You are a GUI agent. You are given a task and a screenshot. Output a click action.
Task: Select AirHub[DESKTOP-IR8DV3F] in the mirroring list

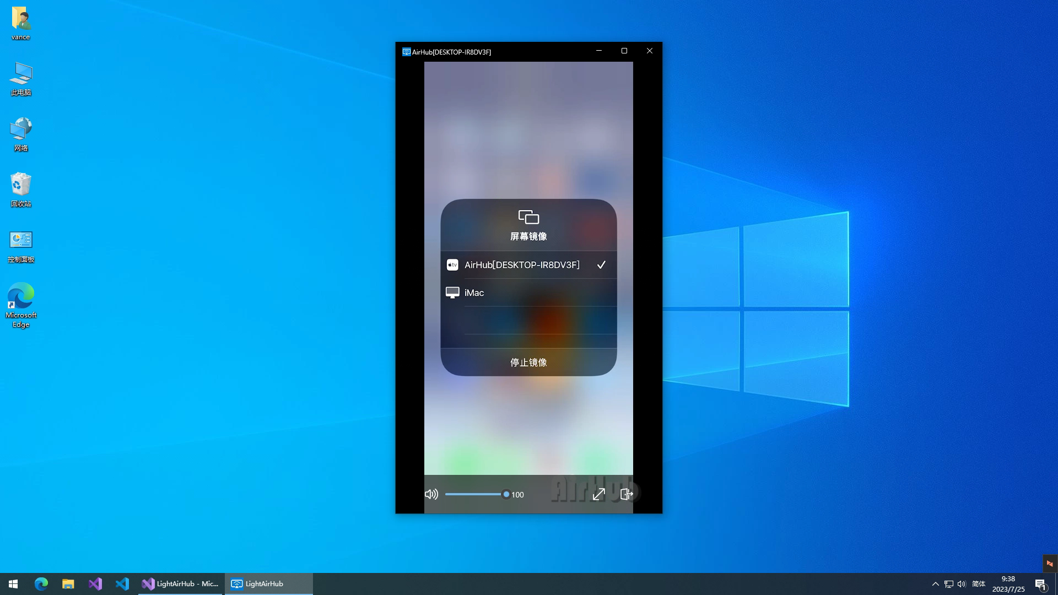tap(522, 265)
